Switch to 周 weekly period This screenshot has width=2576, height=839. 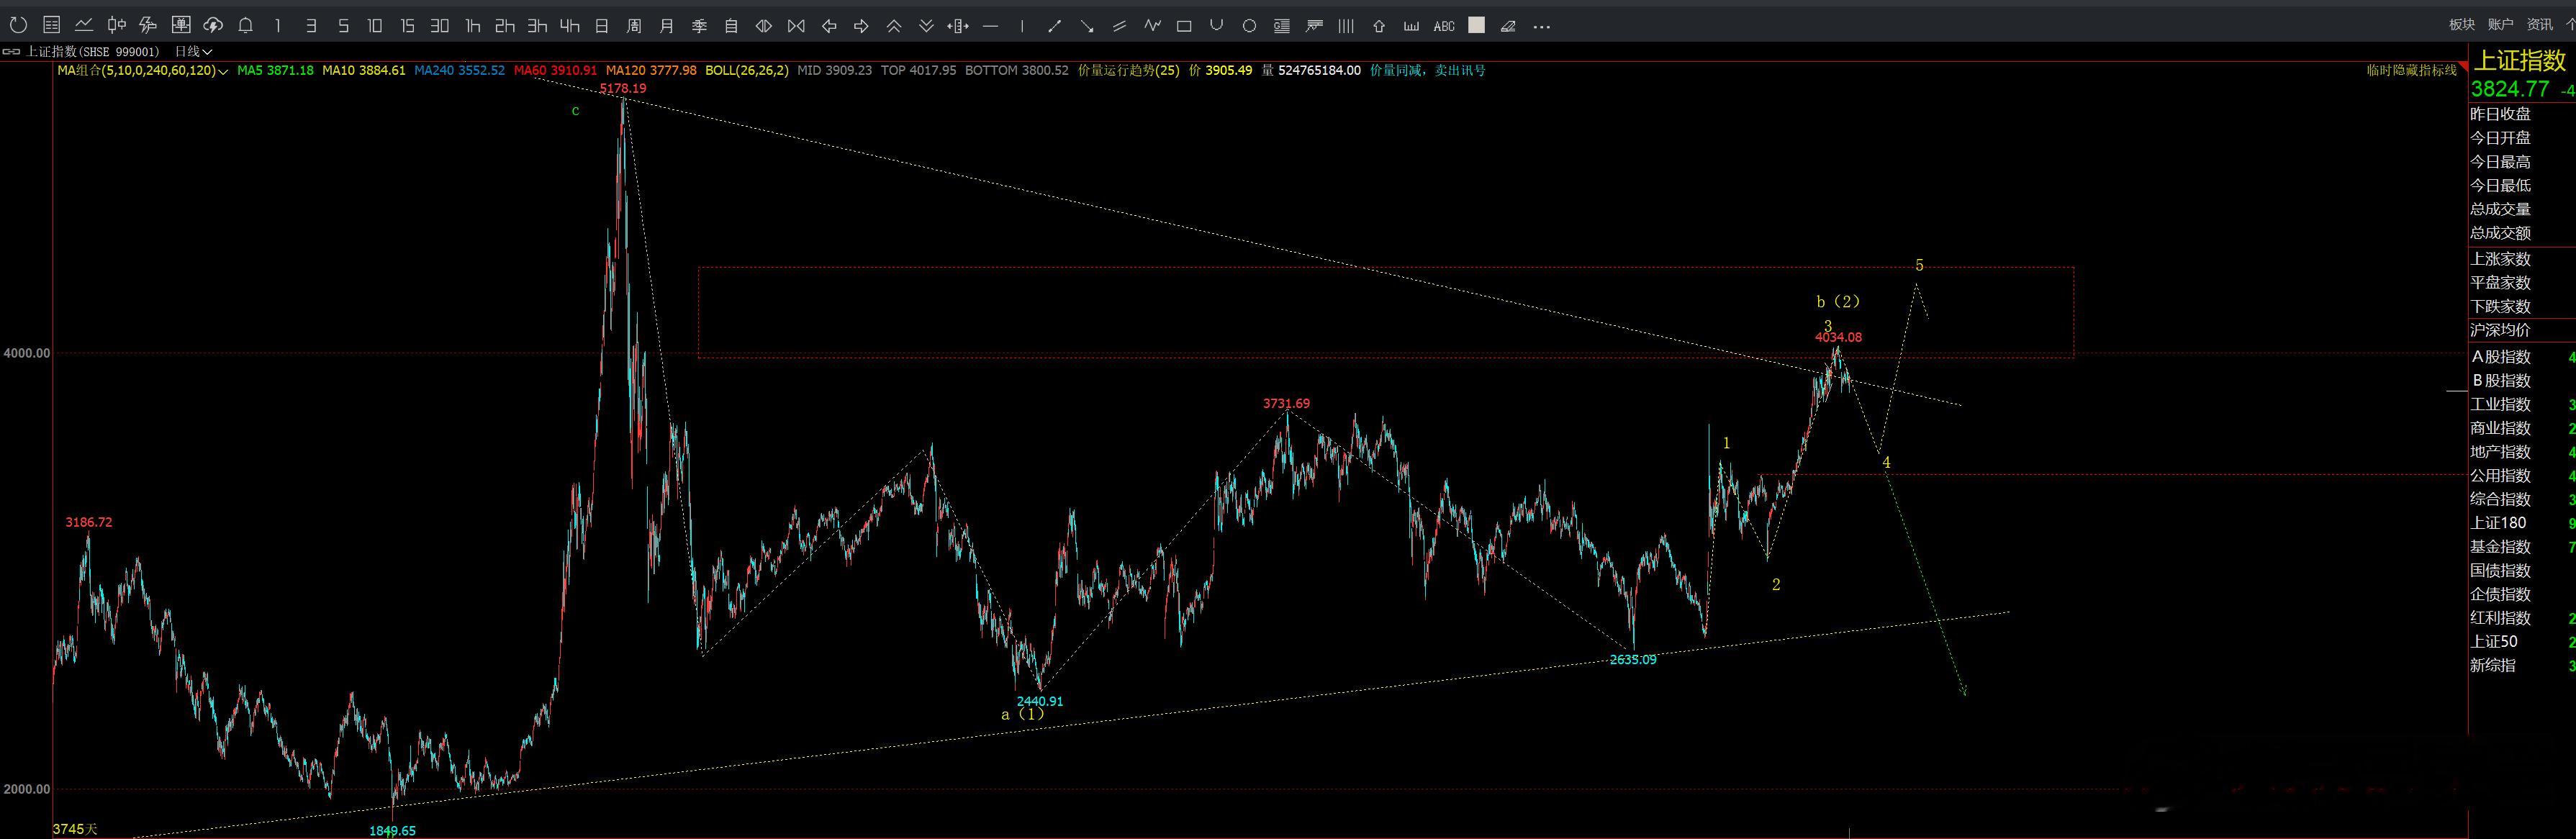click(634, 26)
